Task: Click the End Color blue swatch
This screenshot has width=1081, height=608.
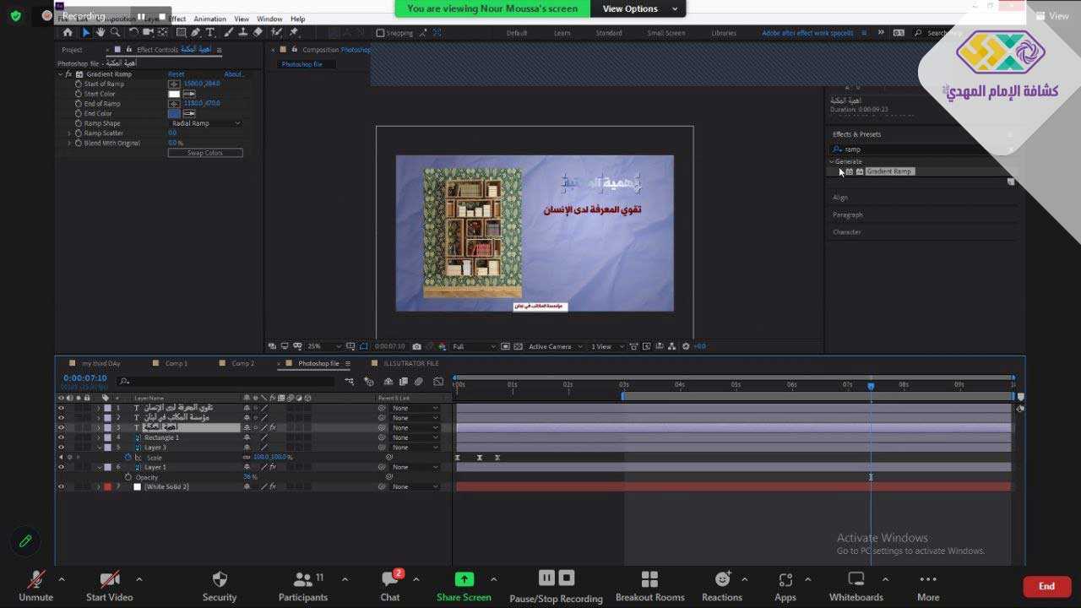Action: pos(174,113)
